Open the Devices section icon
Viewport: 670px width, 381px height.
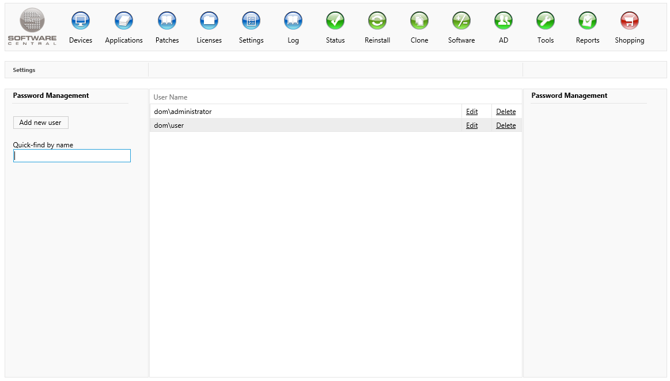(81, 21)
